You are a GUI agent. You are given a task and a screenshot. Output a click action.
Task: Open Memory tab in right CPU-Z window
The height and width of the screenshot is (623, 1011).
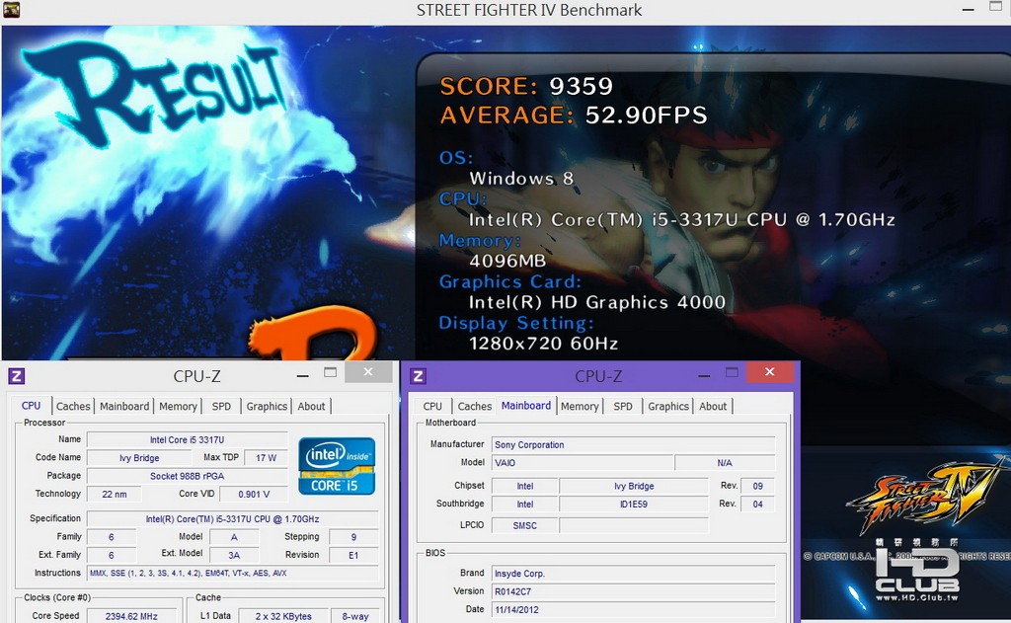[579, 407]
